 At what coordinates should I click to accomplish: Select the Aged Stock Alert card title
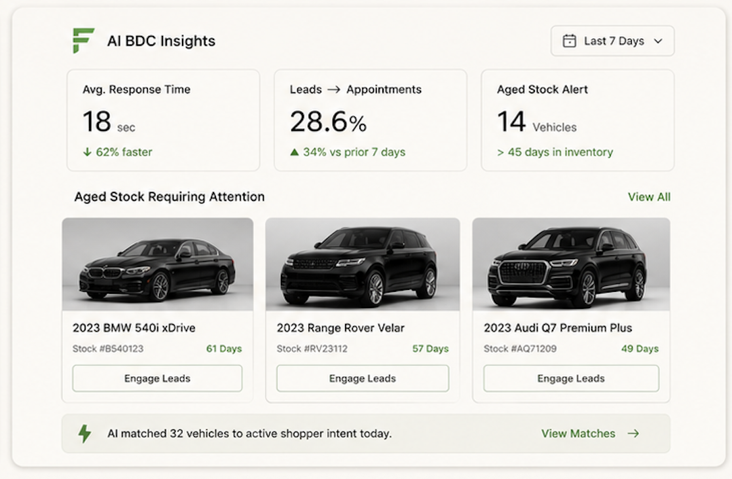[x=543, y=90]
